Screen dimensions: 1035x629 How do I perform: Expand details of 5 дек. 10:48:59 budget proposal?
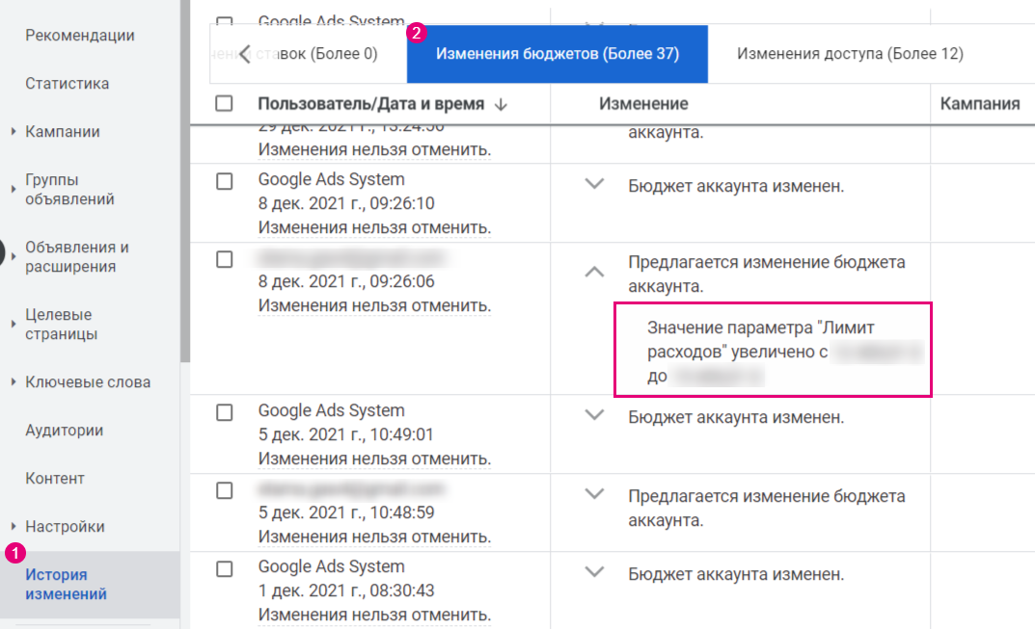pyautogui.click(x=595, y=494)
